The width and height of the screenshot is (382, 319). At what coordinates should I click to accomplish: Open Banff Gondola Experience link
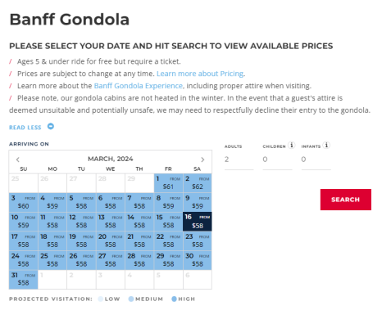click(139, 86)
